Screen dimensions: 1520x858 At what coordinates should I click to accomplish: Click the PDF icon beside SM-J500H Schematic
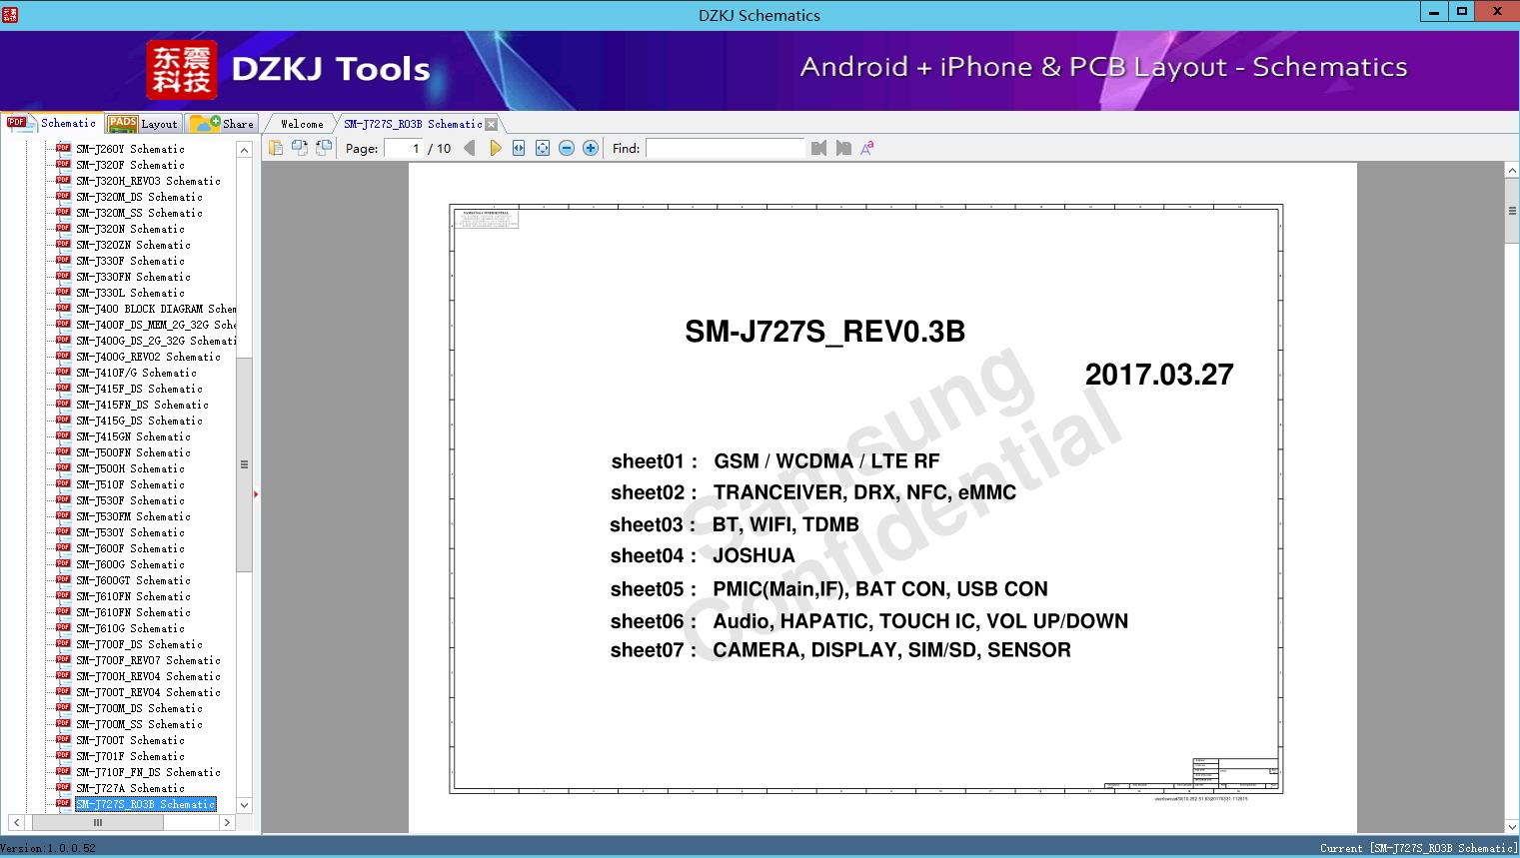point(63,467)
